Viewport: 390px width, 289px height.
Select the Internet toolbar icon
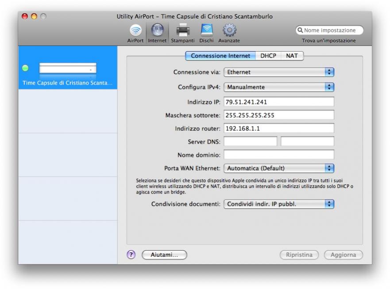tap(157, 33)
